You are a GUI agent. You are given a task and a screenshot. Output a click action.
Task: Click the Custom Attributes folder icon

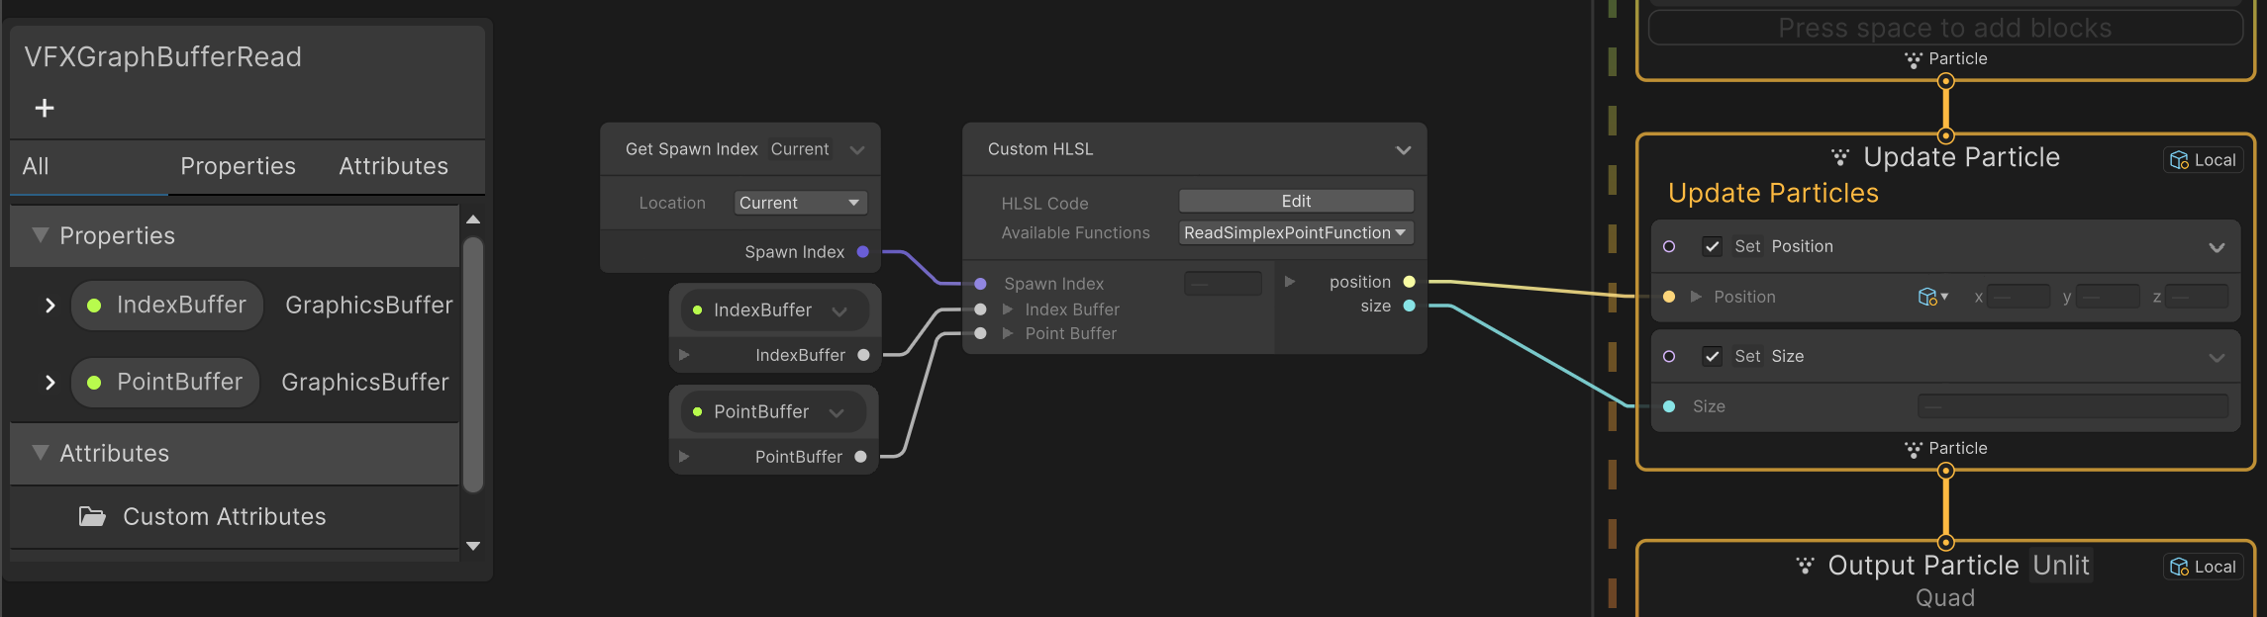pyautogui.click(x=92, y=517)
